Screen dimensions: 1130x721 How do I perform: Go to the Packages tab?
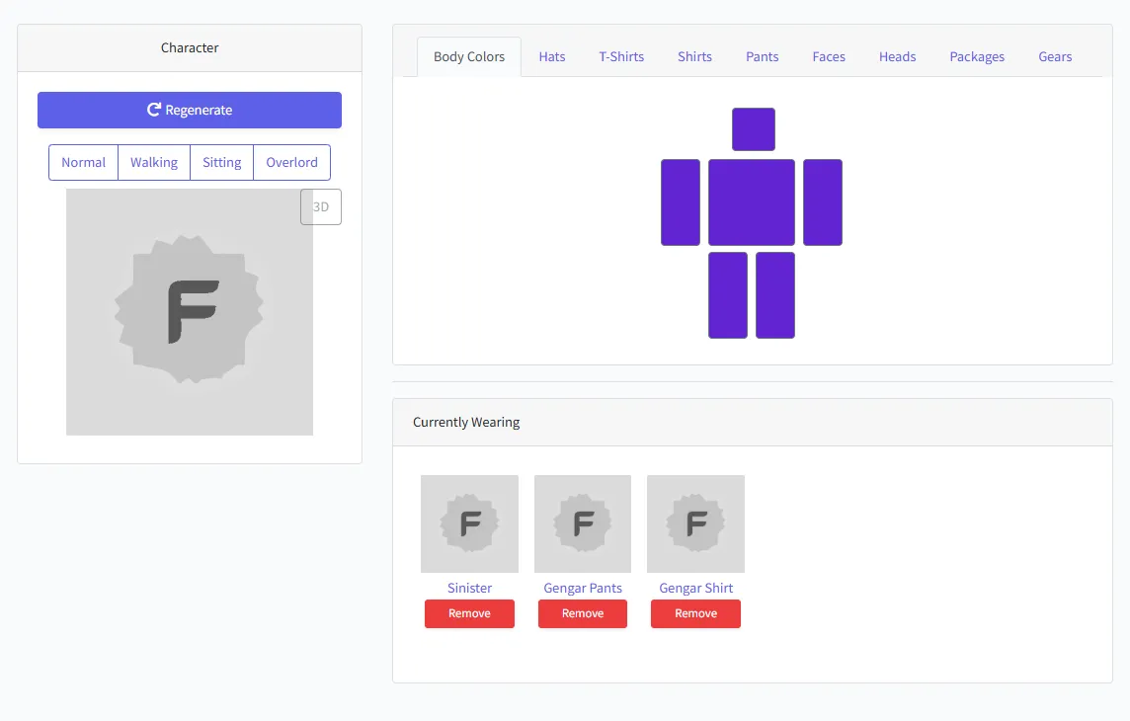pyautogui.click(x=977, y=57)
